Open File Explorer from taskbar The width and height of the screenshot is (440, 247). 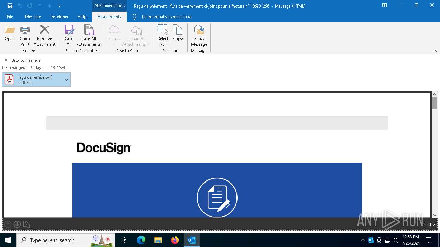point(158,240)
